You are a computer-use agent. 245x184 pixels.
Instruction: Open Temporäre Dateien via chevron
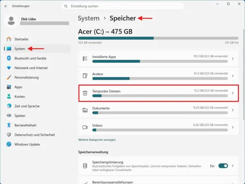tap(233, 93)
